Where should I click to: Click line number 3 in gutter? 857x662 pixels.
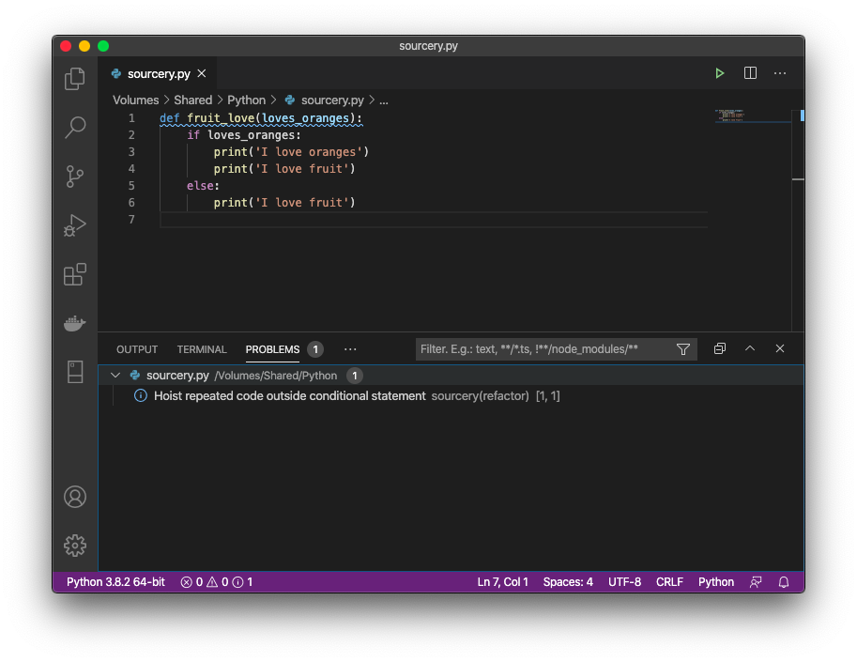tap(131, 152)
